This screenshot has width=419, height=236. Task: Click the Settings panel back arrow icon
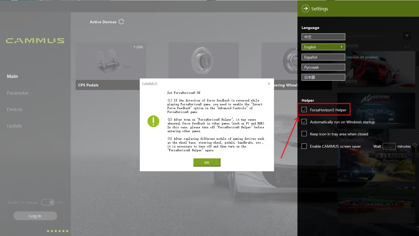(x=305, y=8)
